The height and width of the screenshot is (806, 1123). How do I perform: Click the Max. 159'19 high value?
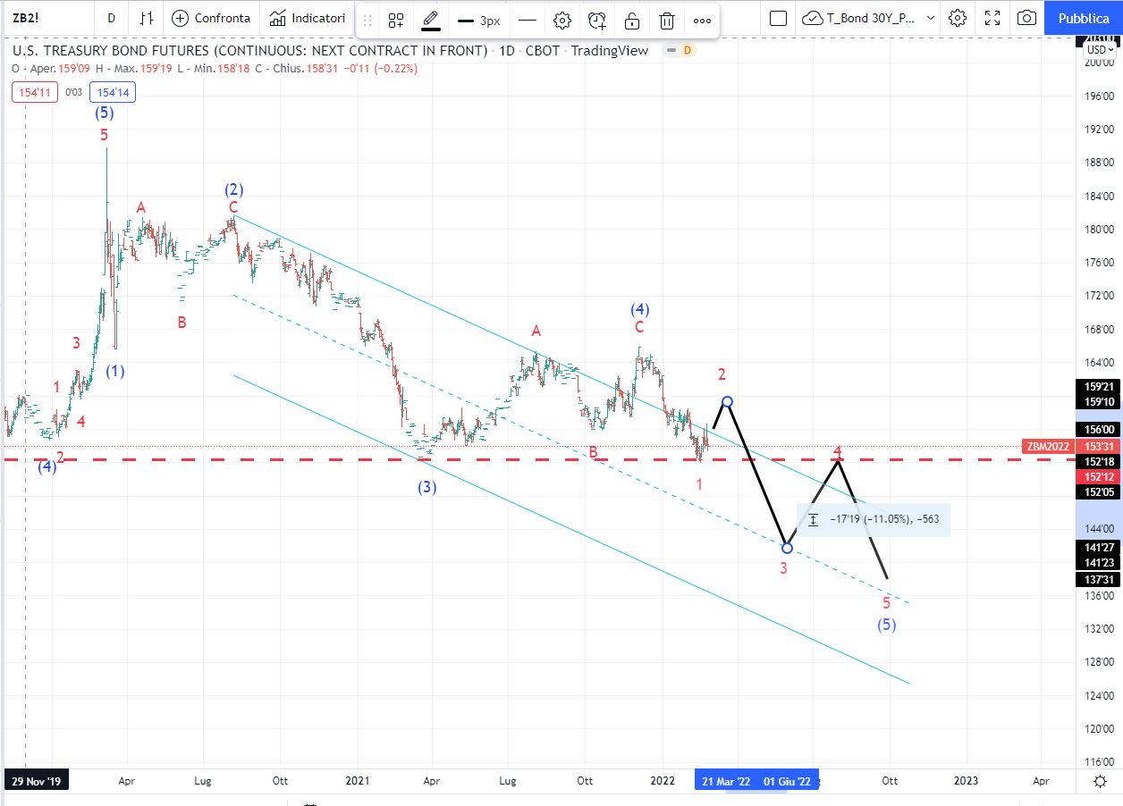pyautogui.click(x=157, y=69)
